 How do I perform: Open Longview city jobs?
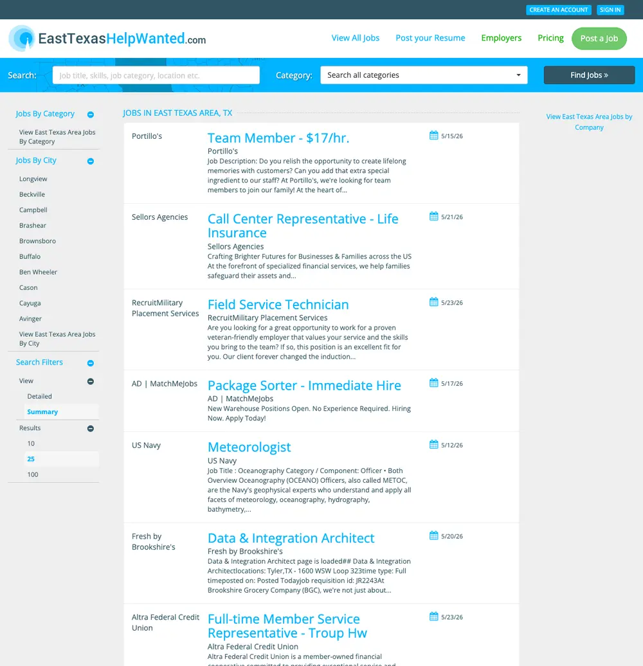33,179
